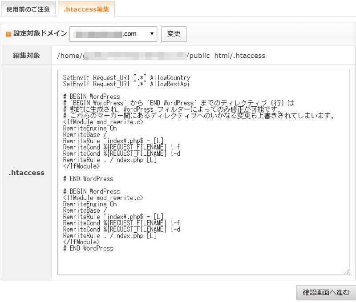Switch to the 使用前のご注意 tab
356x303 pixels.
tap(28, 9)
